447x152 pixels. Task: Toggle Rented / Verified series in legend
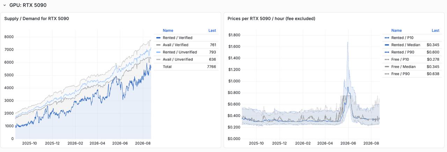pyautogui.click(x=177, y=38)
